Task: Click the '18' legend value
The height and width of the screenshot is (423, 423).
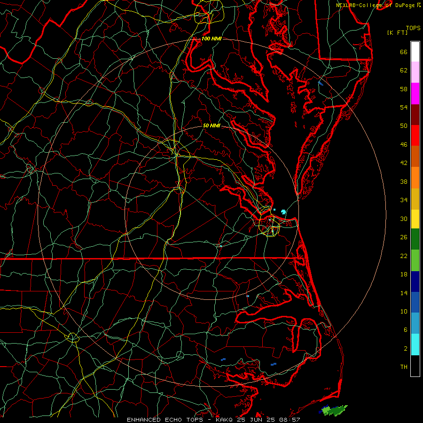Action: [x=404, y=274]
